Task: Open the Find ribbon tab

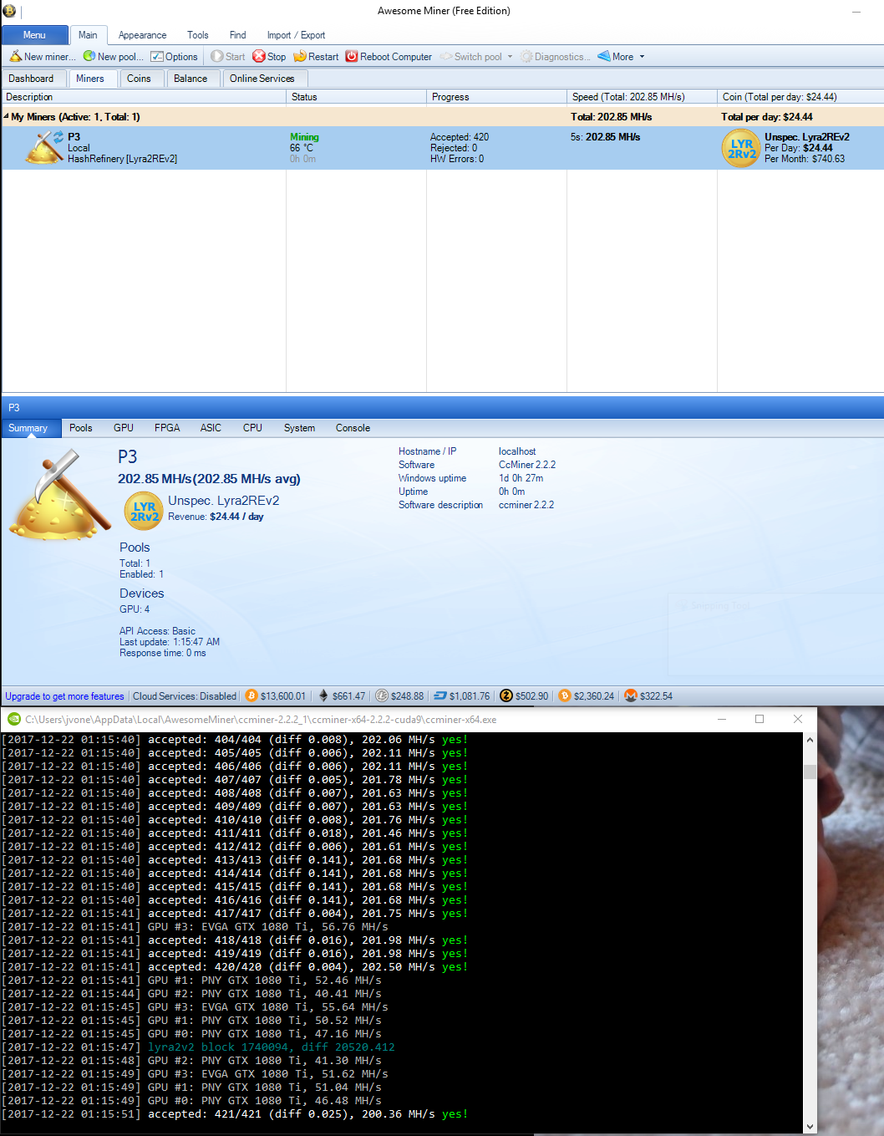Action: (237, 35)
